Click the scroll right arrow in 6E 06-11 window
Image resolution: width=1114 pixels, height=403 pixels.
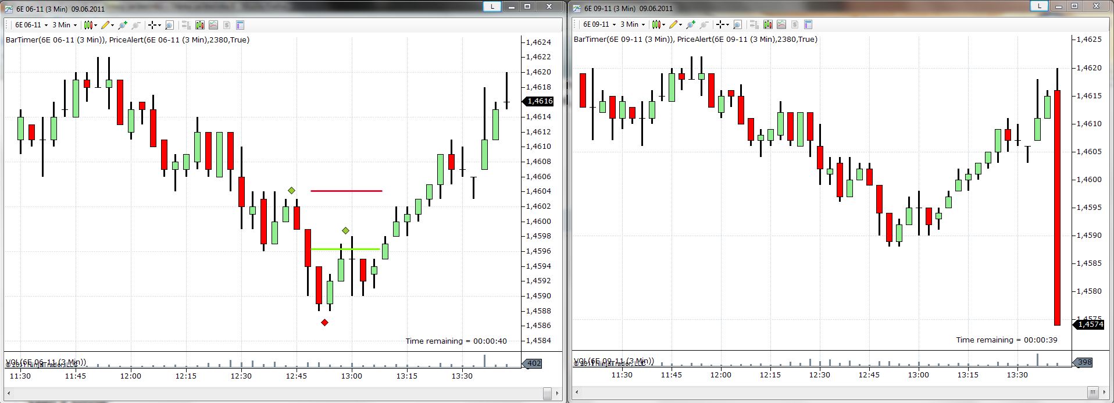[558, 394]
